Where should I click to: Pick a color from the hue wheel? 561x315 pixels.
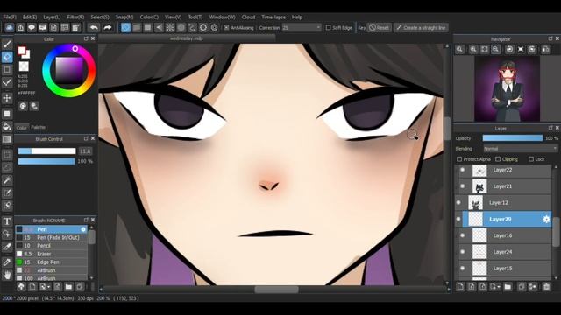click(69, 70)
